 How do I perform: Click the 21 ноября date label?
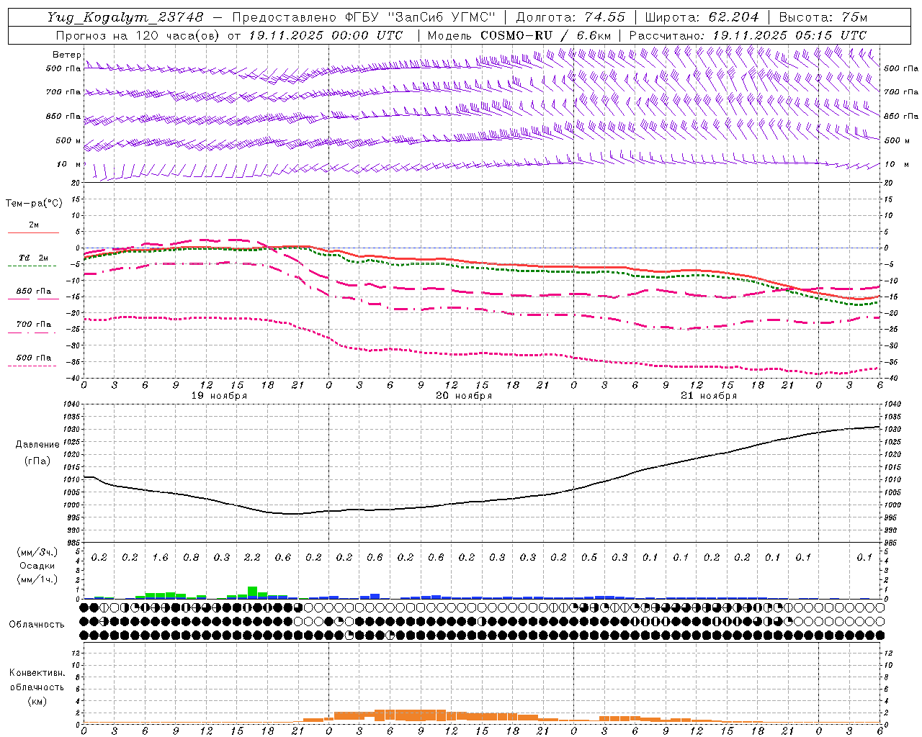coord(709,396)
